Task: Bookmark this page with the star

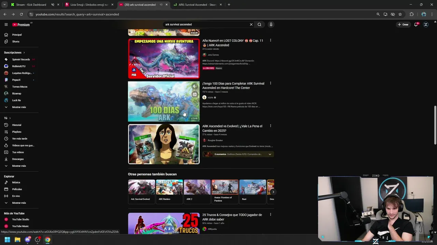Action: click(x=400, y=14)
